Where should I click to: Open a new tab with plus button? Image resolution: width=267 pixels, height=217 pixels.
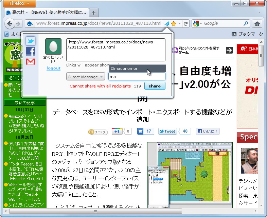(x=94, y=13)
